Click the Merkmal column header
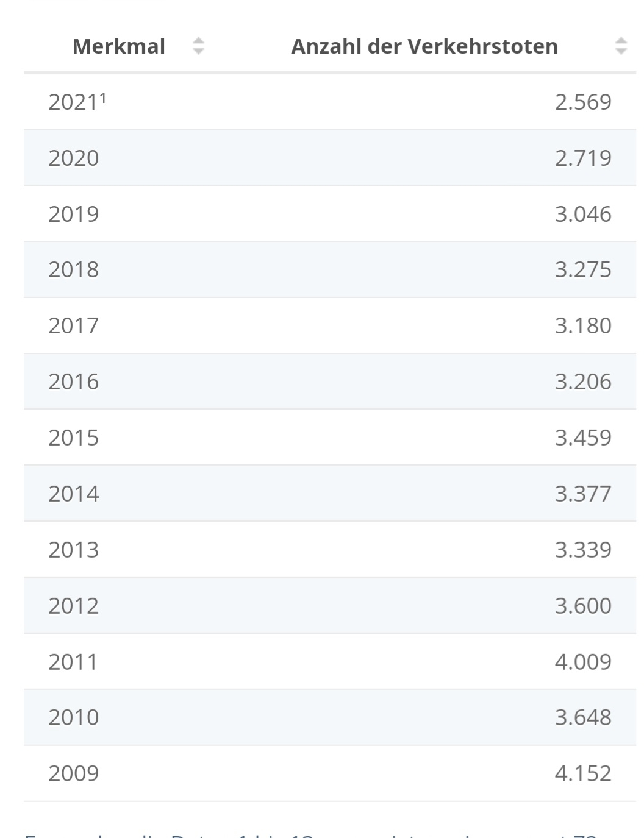The width and height of the screenshot is (644, 838). [x=119, y=46]
